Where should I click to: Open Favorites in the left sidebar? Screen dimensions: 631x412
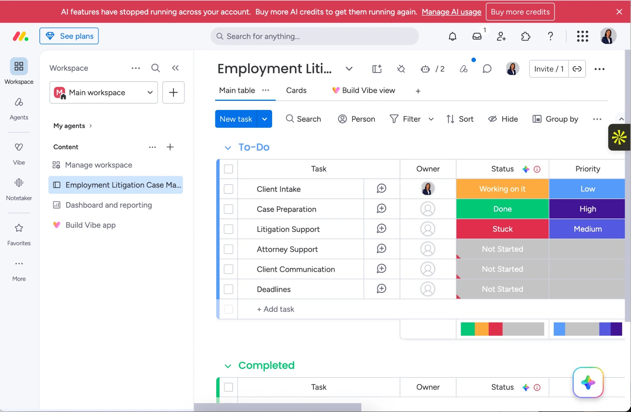click(19, 235)
